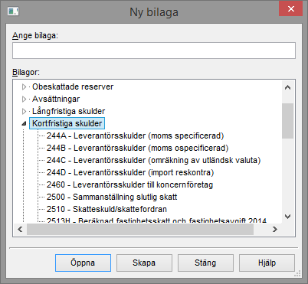Select 2513H Beräknad fastighetsskatt row
The image size is (308, 284).
click(156, 220)
